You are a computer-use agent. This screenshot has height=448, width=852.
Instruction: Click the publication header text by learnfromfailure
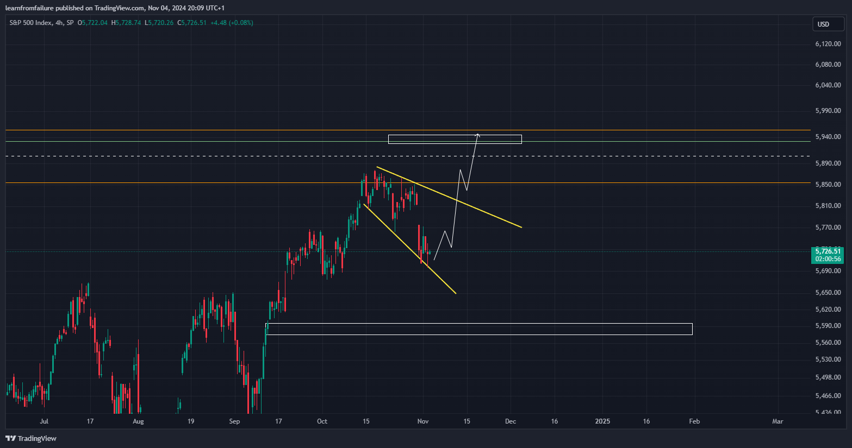[x=115, y=8]
